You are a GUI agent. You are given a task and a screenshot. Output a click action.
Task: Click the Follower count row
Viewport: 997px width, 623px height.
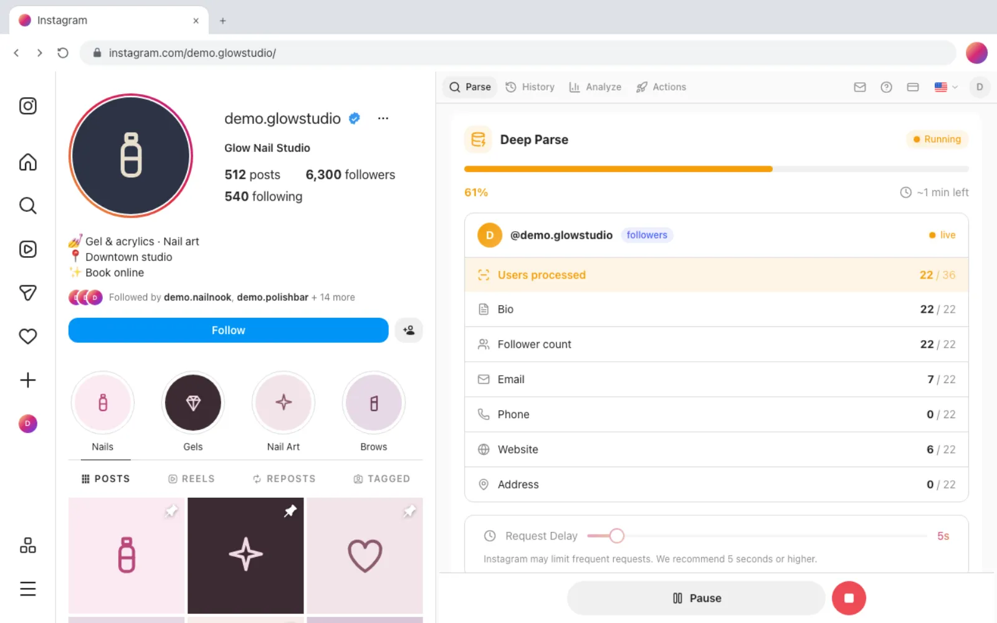point(717,345)
